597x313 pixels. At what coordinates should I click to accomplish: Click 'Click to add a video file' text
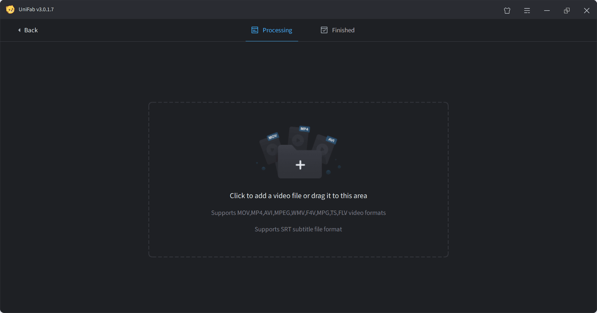(x=298, y=196)
